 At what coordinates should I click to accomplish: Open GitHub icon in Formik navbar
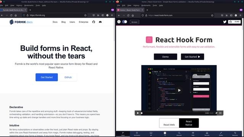pyautogui.click(x=93, y=22)
